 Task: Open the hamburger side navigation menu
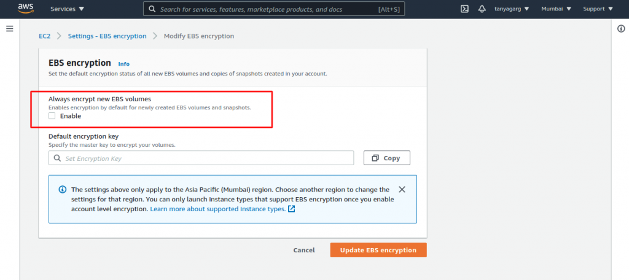click(x=10, y=28)
